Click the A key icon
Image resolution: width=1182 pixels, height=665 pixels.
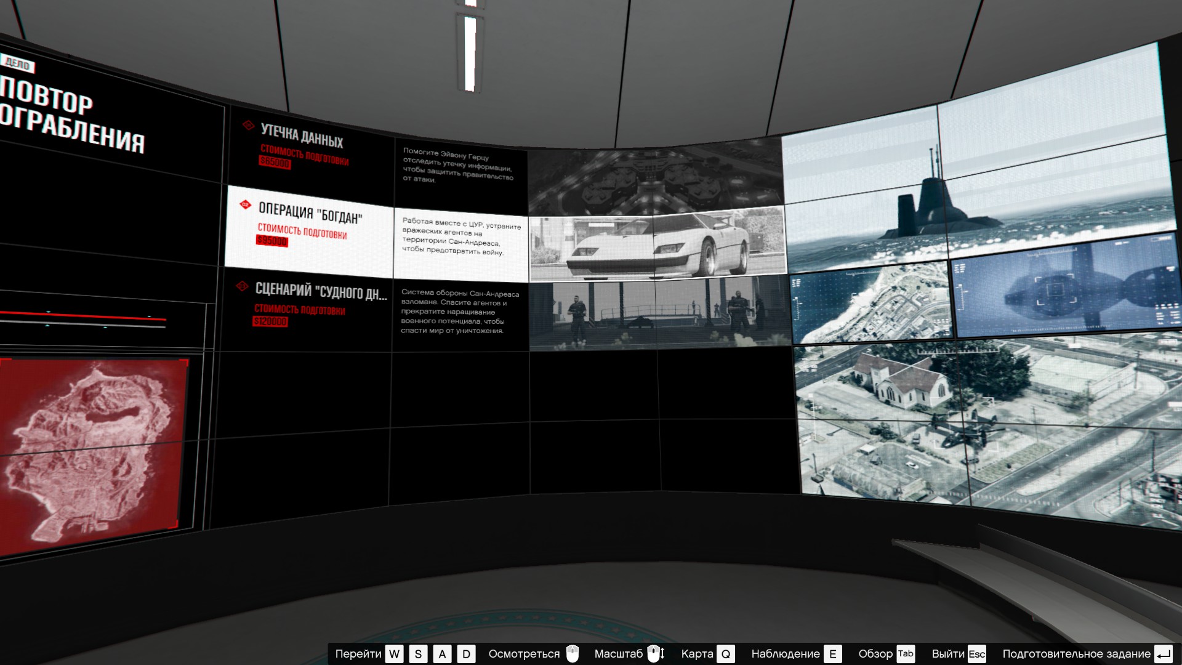click(442, 654)
